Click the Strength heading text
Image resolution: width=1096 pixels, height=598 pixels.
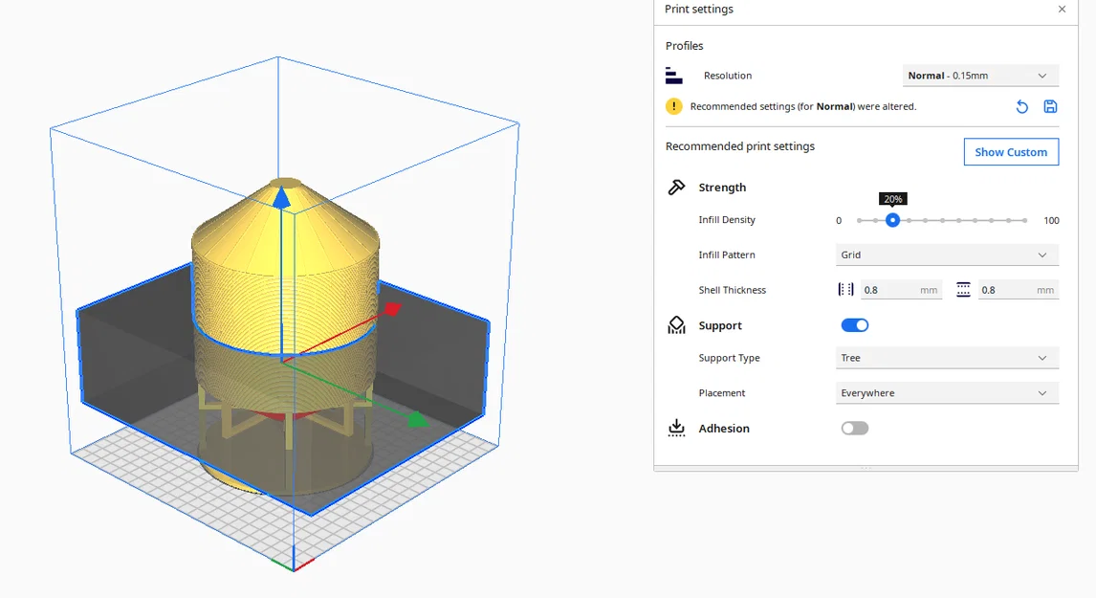click(722, 188)
